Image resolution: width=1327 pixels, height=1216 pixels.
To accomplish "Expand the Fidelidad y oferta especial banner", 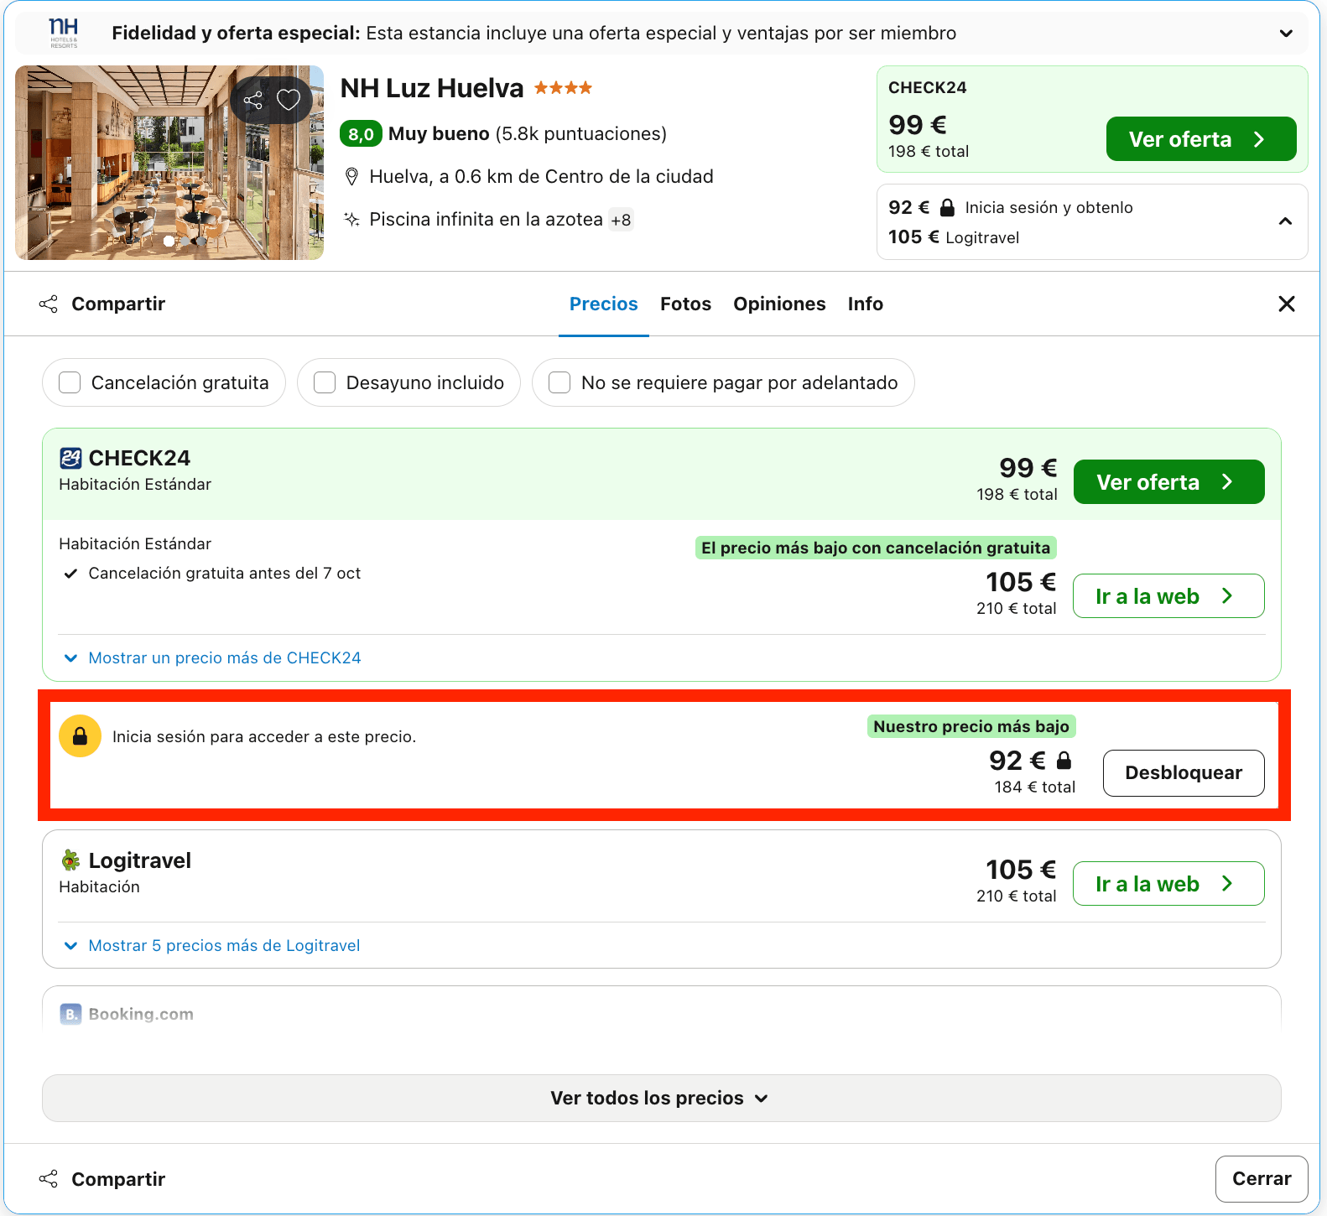I will click(1286, 34).
